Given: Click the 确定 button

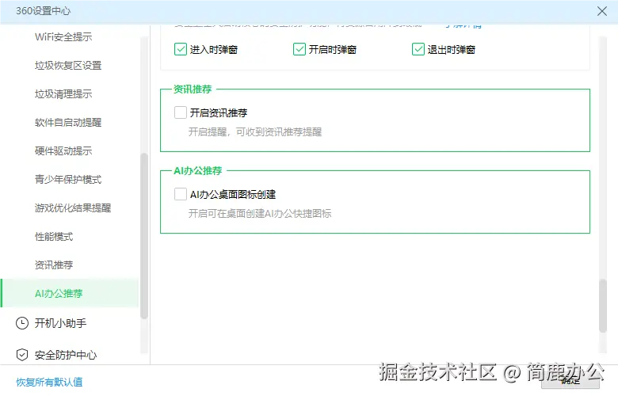Looking at the screenshot, I should tap(570, 381).
